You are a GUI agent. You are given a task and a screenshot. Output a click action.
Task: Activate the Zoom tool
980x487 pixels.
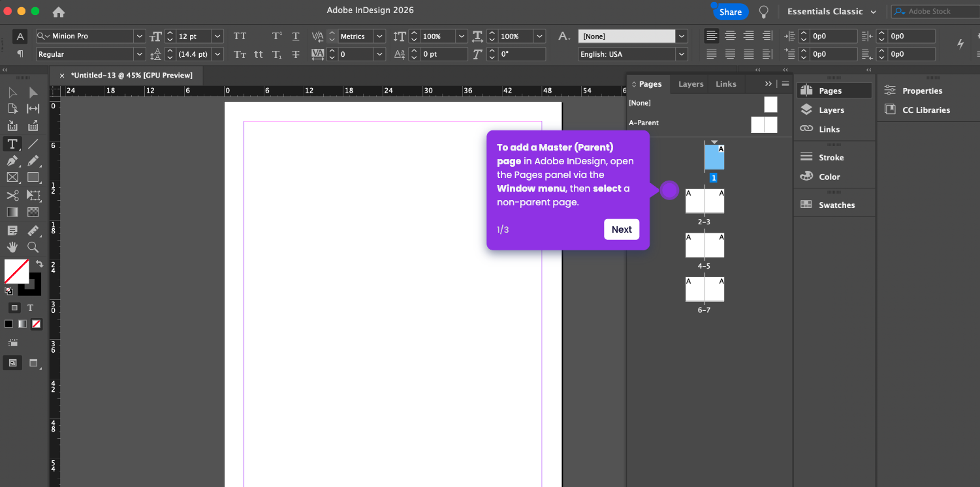pyautogui.click(x=33, y=247)
